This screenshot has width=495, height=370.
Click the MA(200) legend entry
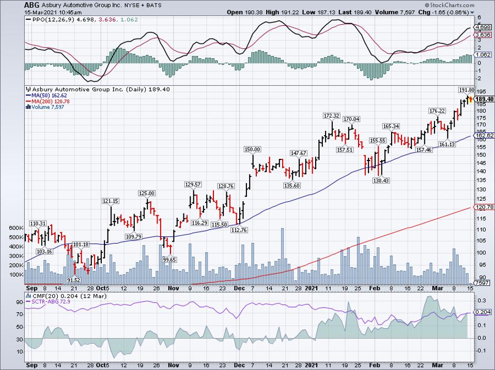[48, 102]
